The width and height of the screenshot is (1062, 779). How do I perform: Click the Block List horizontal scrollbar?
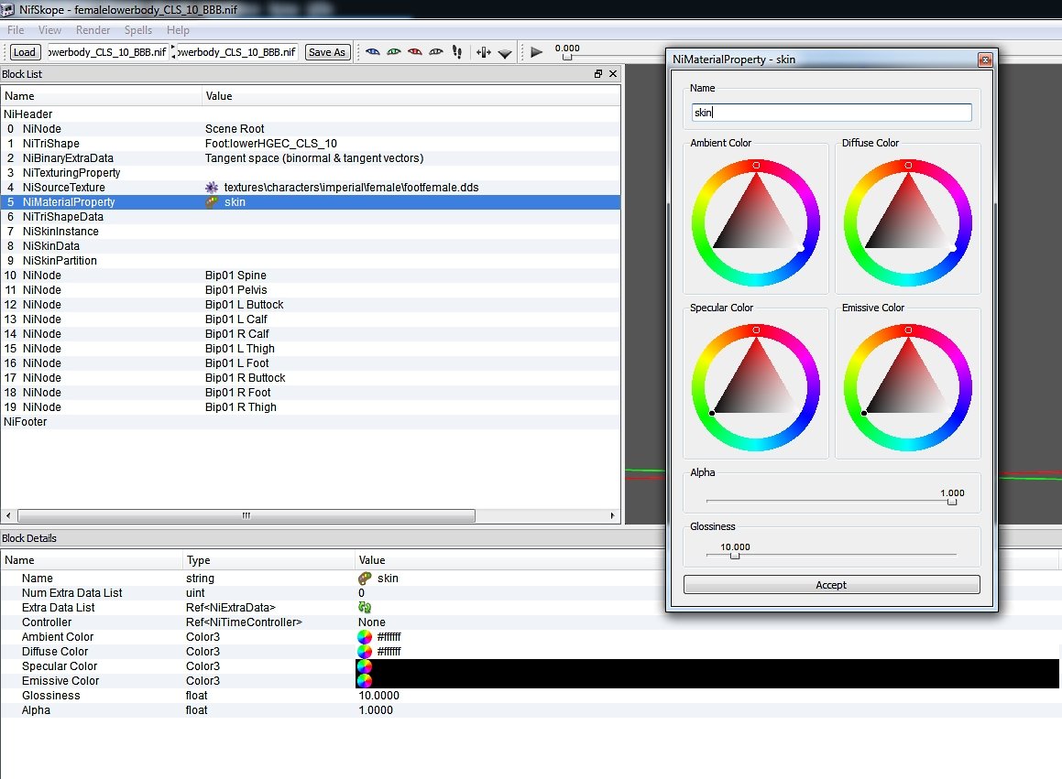click(246, 515)
